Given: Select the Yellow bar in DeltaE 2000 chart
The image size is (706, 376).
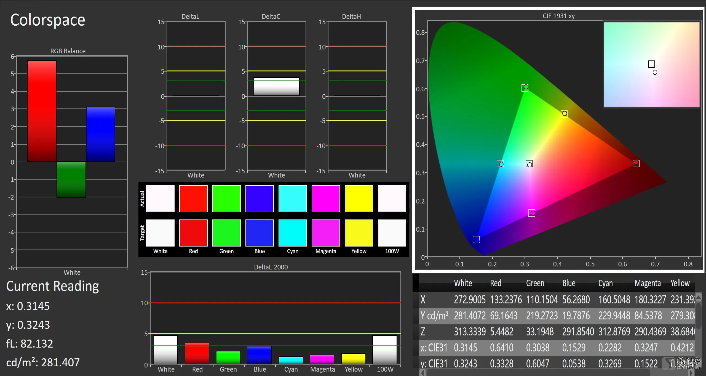Looking at the screenshot, I should point(354,359).
